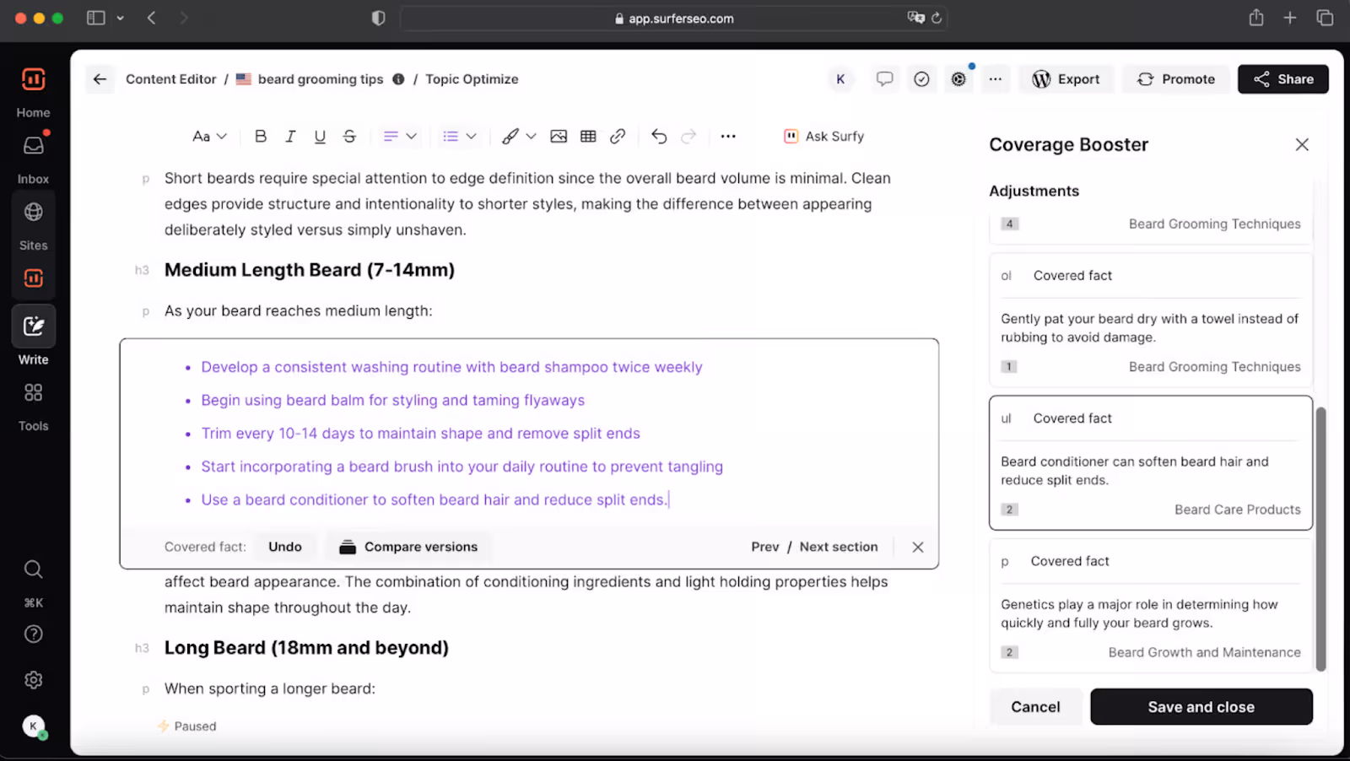The height and width of the screenshot is (761, 1350).
Task: Toggle bold formatting in editor toolbar
Action: (261, 136)
